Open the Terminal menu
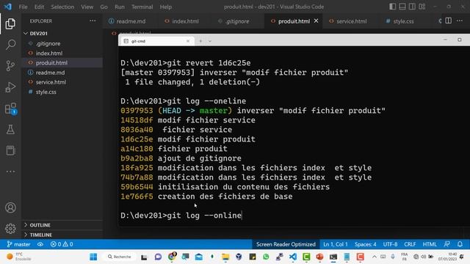Image resolution: width=470 pixels, height=264 pixels. [142, 7]
